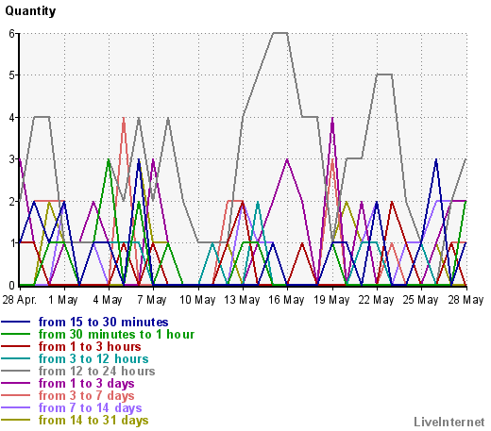
Task: Click the y-axis value 2
Action: (x=12, y=201)
